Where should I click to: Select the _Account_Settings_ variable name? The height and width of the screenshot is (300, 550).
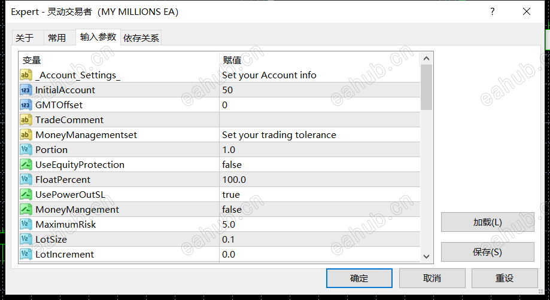click(x=78, y=75)
